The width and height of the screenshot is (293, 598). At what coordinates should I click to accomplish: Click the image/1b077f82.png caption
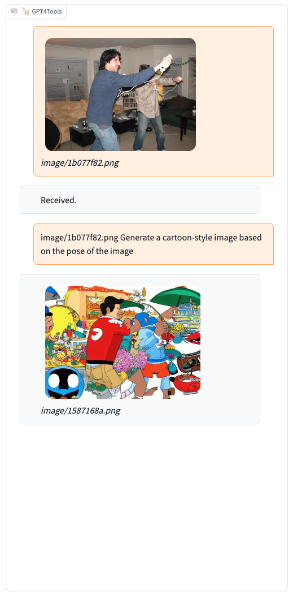pos(80,163)
